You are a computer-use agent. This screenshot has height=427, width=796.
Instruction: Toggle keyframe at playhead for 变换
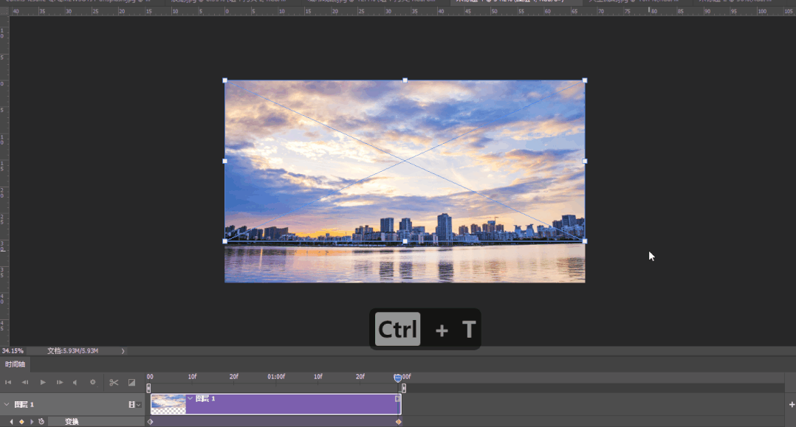point(21,422)
